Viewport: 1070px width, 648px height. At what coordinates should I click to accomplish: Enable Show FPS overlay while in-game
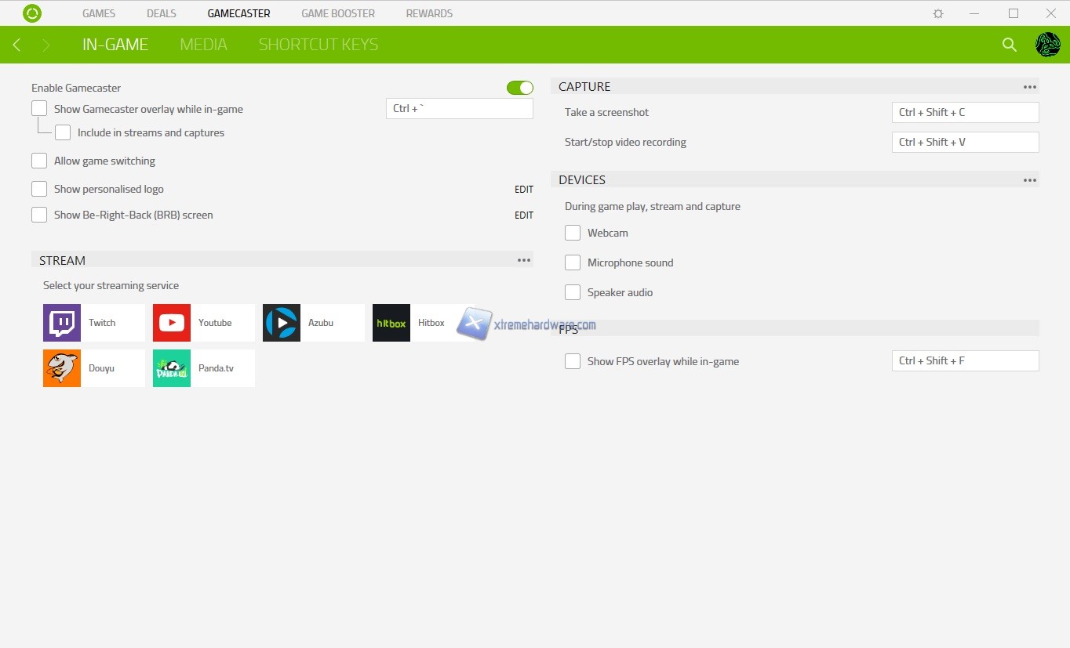[573, 361]
